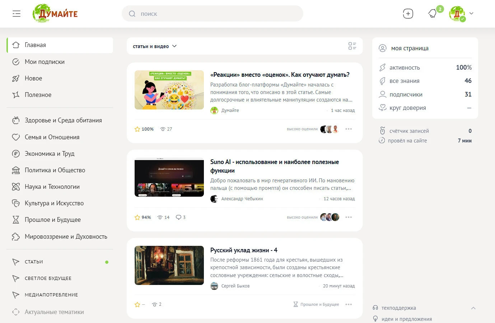Click the Мои подписки check icon
This screenshot has height=323, width=495.
(x=16, y=62)
